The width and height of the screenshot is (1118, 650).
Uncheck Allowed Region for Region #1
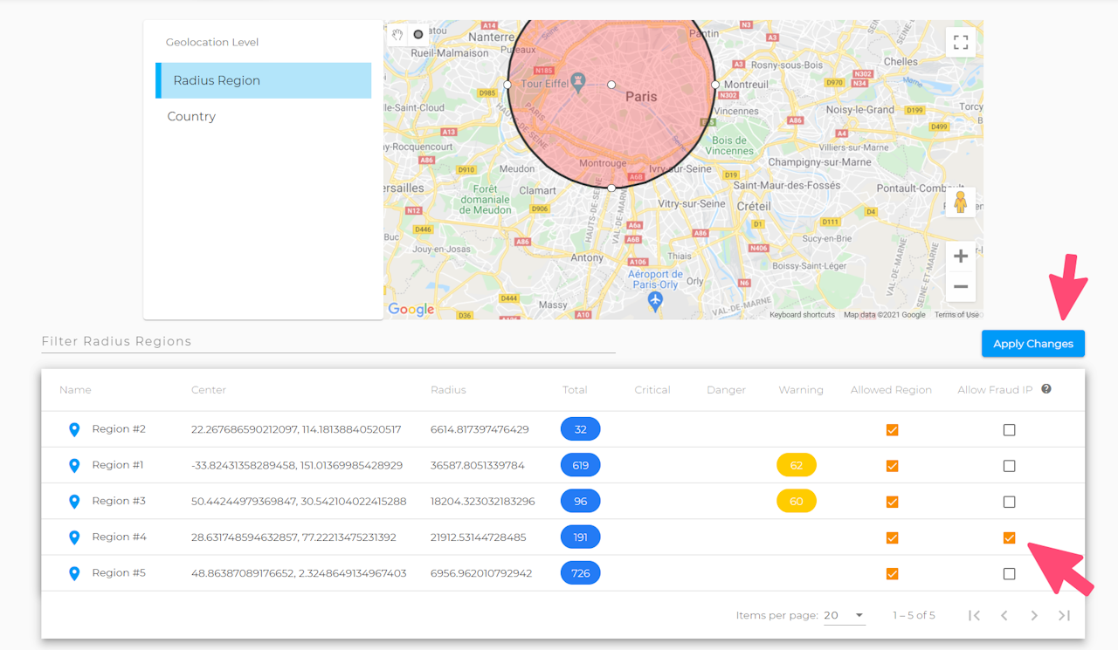click(x=892, y=466)
